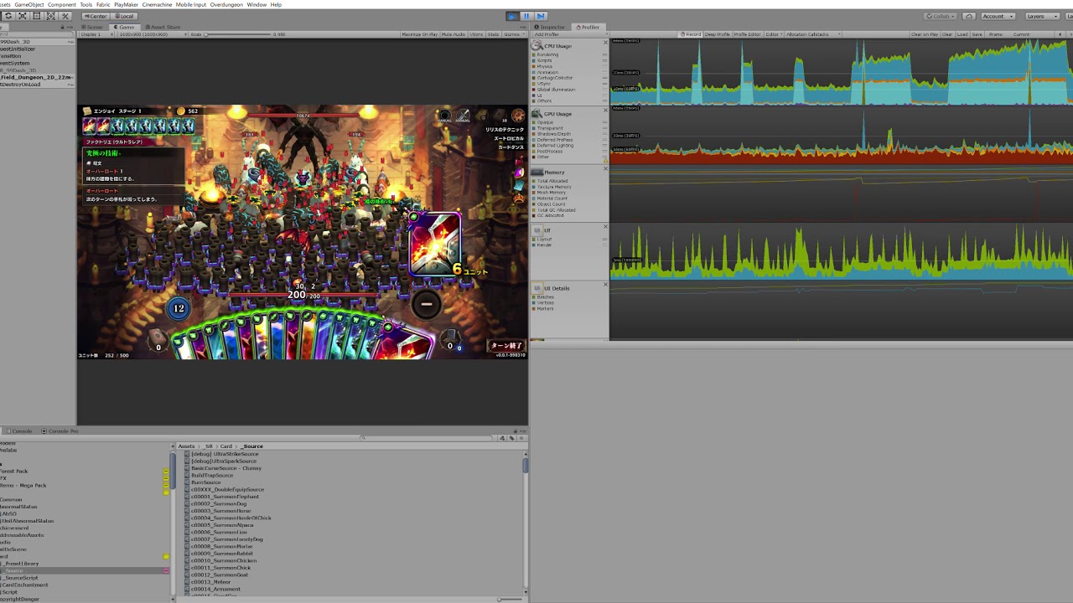Click the Local handle rotation button
Viewport: 1073px width, 603px height.
click(124, 16)
